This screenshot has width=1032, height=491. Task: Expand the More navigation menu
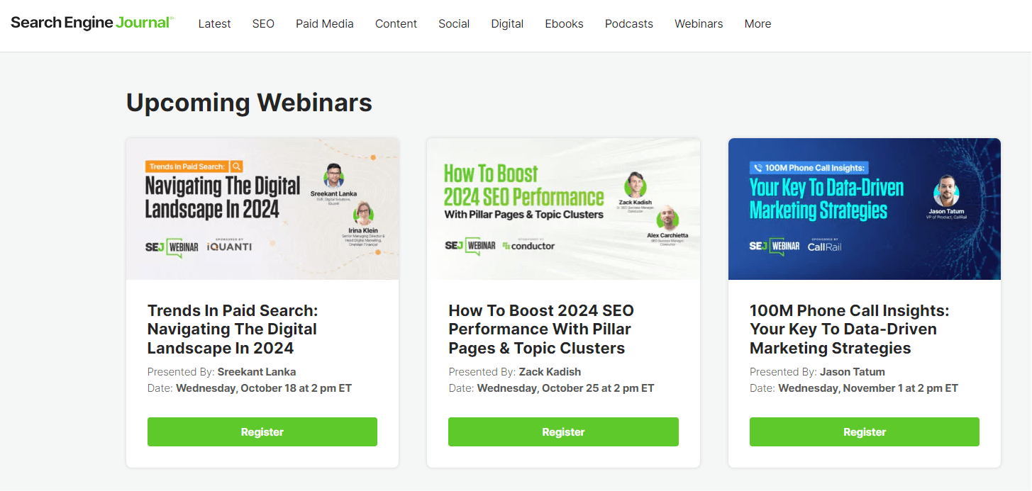coord(758,23)
